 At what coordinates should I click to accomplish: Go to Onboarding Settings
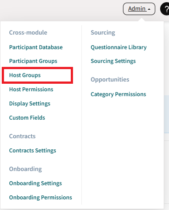[35, 183]
